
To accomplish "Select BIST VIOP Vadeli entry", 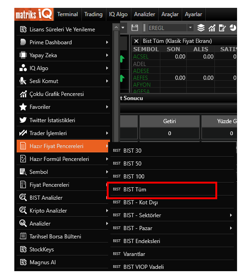I will pyautogui.click(x=172, y=267).
